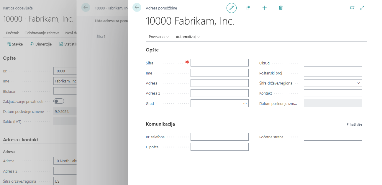The image size is (382, 185).
Task: Open Šifra države/regiona dropdown
Action: (358, 83)
